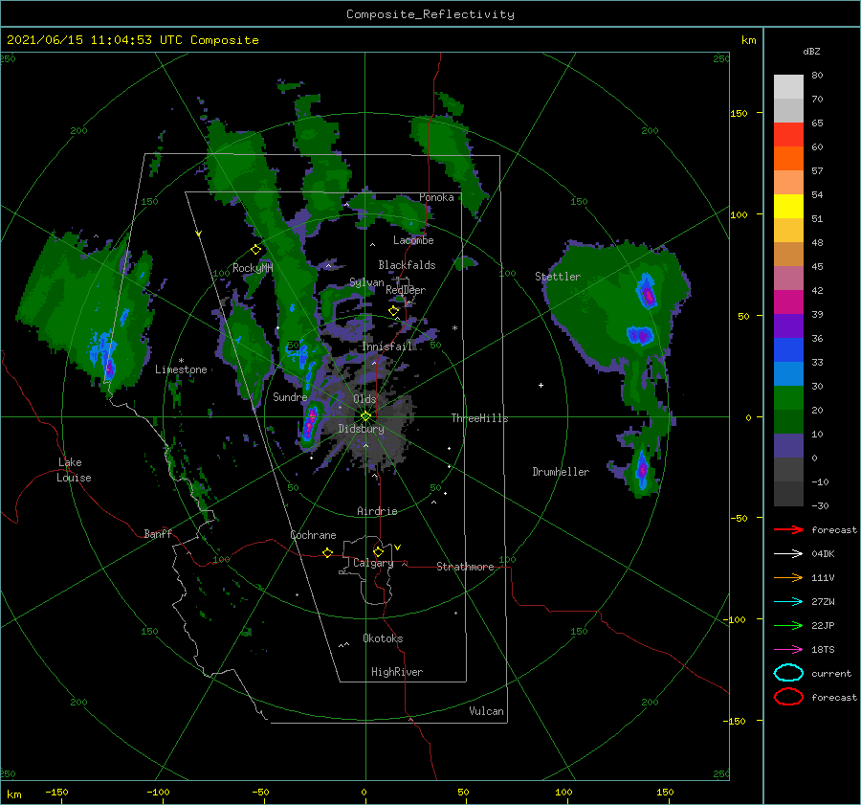Viewport: 861px width, 805px height.
Task: Click the 0 dBZ indigo color swatch
Action: tap(788, 446)
